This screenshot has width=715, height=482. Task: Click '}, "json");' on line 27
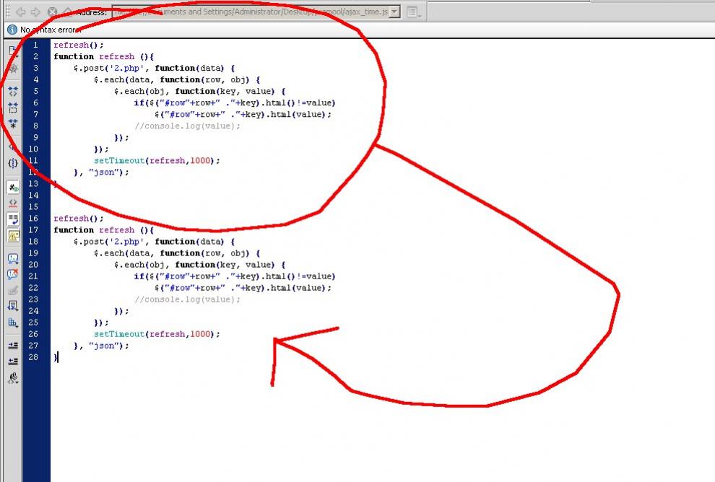coord(101,346)
